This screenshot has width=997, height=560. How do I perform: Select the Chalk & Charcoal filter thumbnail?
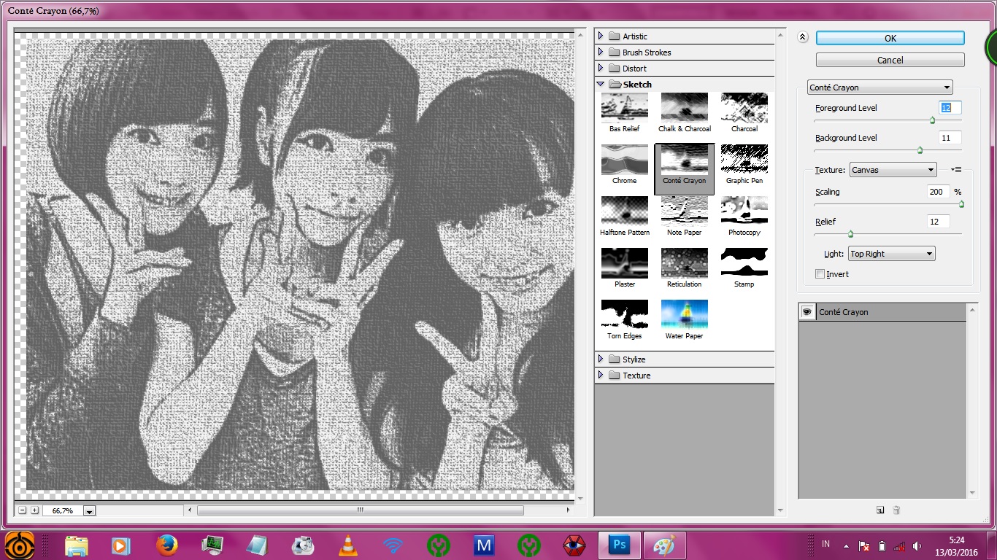pyautogui.click(x=684, y=106)
